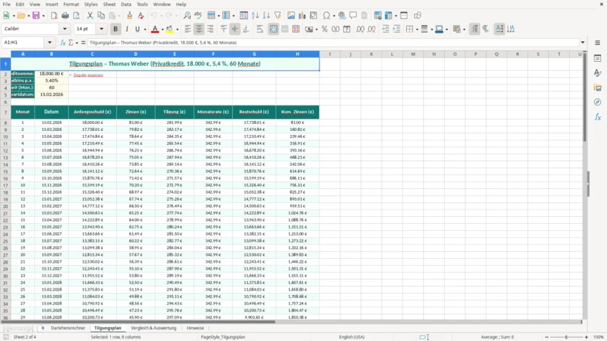Toggle align left
This screenshot has width=607, height=341.
click(188, 29)
